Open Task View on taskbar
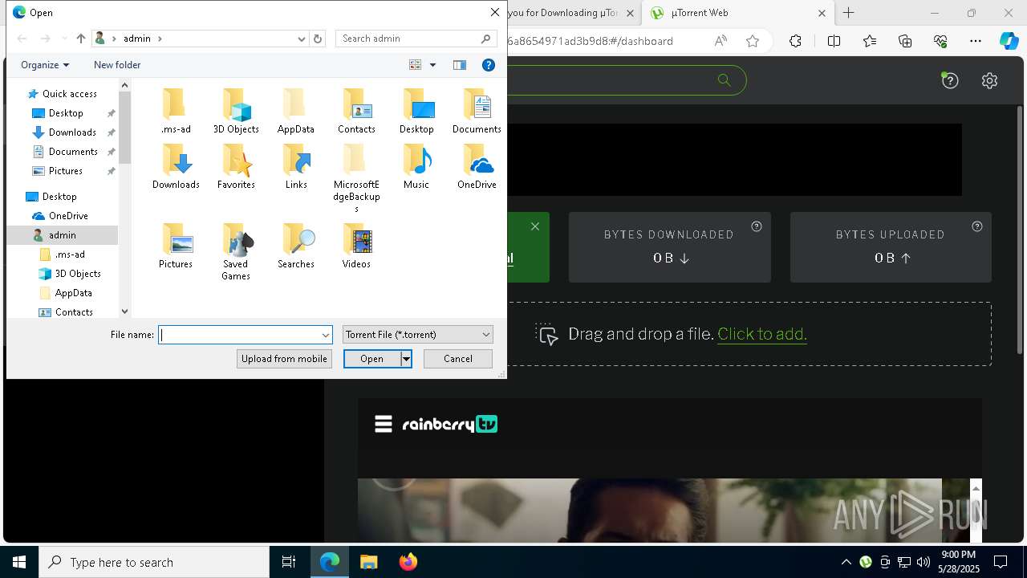Viewport: 1027px width, 578px height. click(289, 562)
